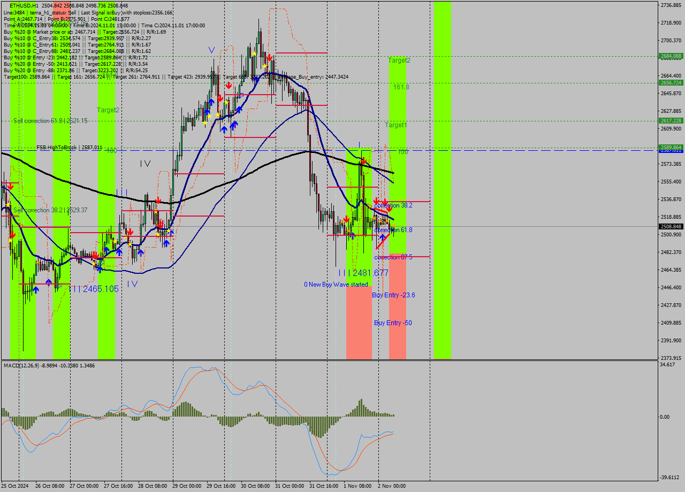This screenshot has width=685, height=492.
Task: Click the green 2684.088 price tag
Action: (671, 56)
